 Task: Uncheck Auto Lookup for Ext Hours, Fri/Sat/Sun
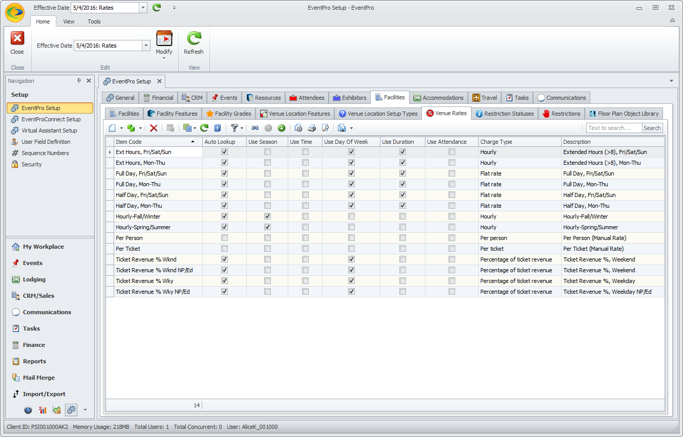click(x=224, y=152)
